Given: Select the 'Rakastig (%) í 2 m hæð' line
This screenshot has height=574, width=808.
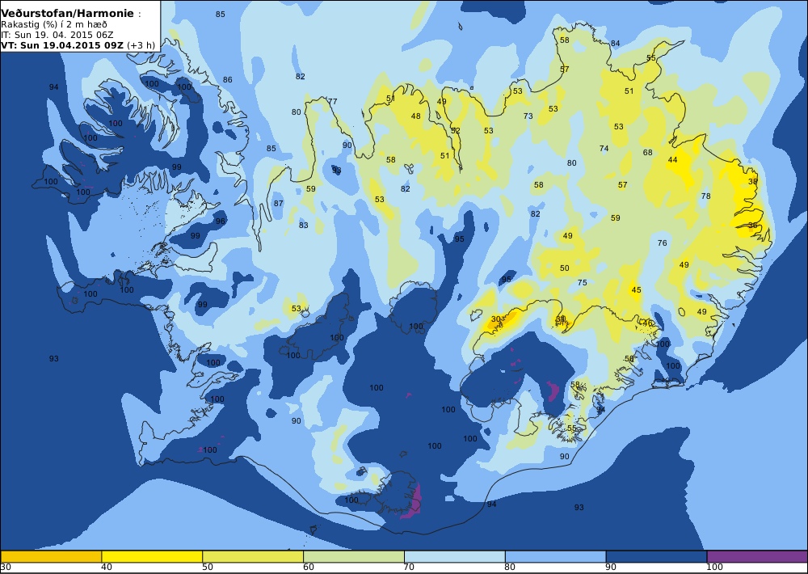Looking at the screenshot, I should (54, 24).
